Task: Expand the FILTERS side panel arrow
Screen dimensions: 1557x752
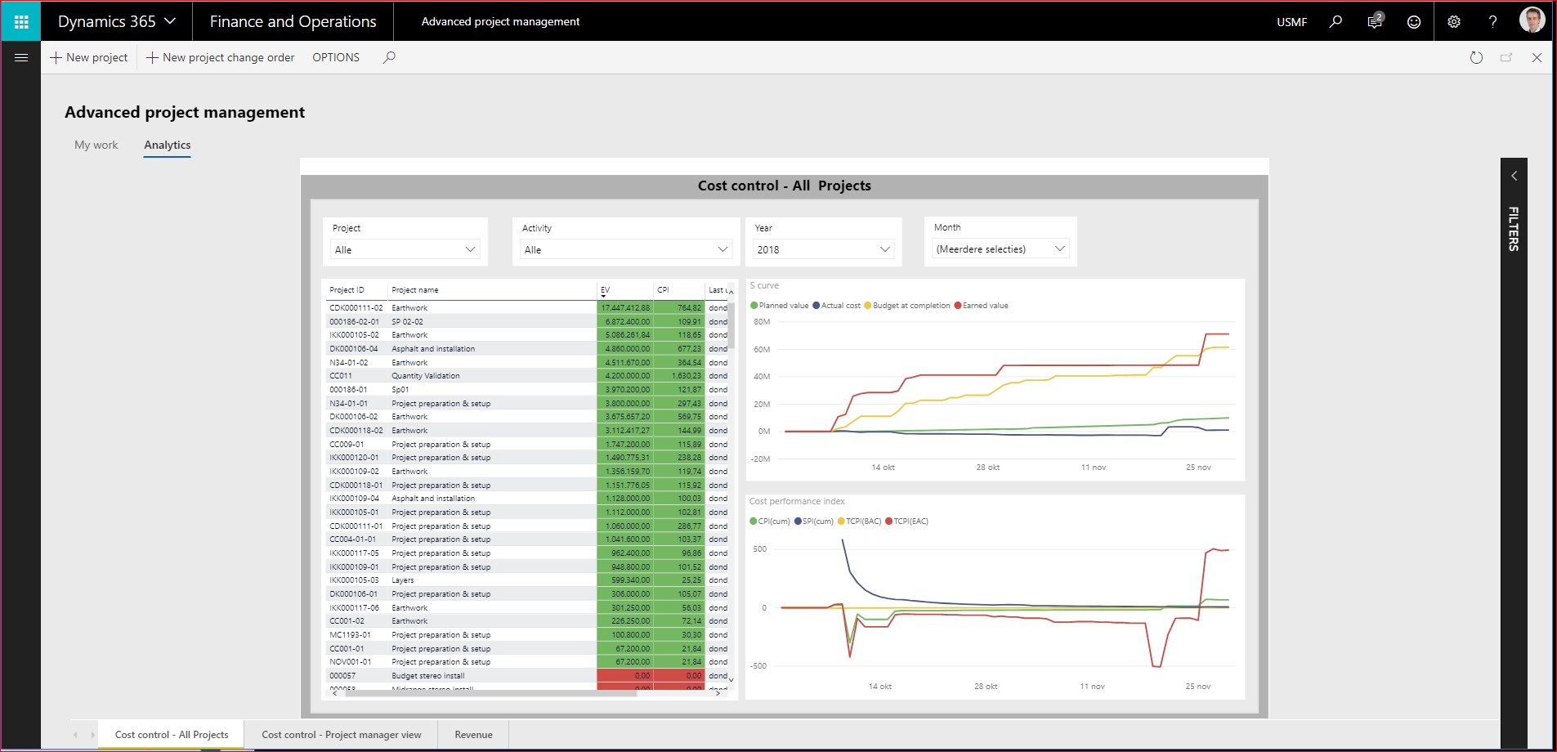Action: [1514, 176]
